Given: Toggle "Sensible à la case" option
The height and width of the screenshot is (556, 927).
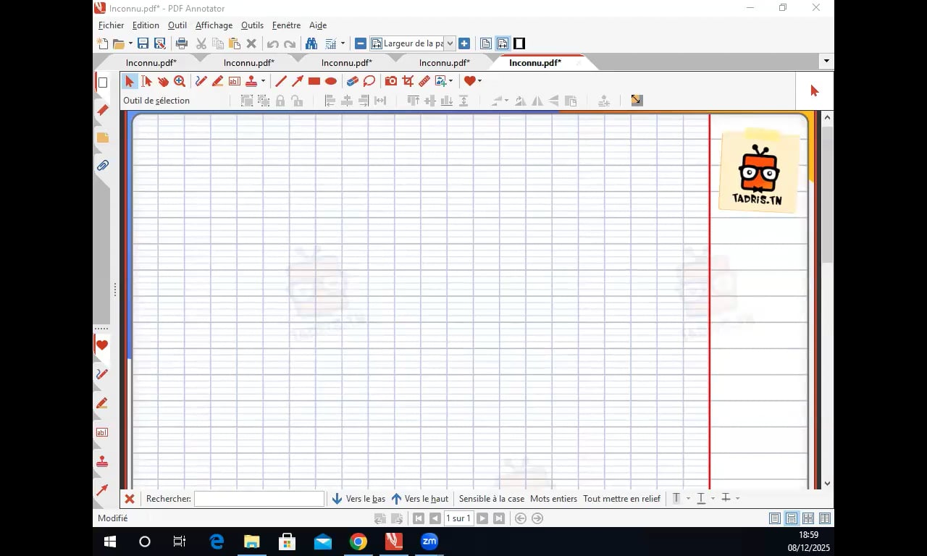Looking at the screenshot, I should click(491, 499).
